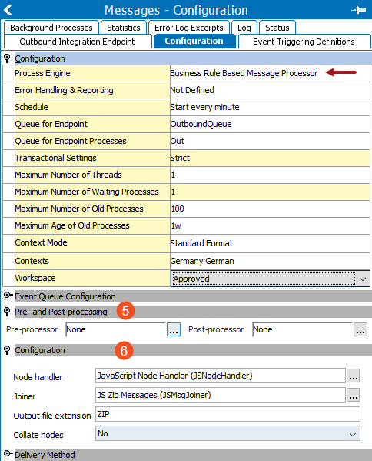This screenshot has width=372, height=461.
Task: Click the Queue for Endpoint label
Action: click(x=51, y=124)
